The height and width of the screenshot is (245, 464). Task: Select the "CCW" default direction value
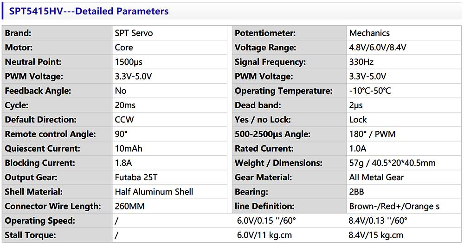tap(124, 120)
